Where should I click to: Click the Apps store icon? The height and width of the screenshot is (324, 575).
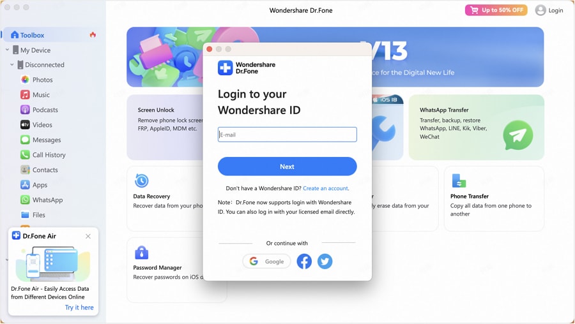25,185
